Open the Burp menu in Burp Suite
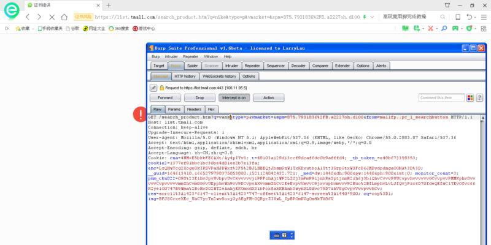491x245 pixels. click(156, 56)
